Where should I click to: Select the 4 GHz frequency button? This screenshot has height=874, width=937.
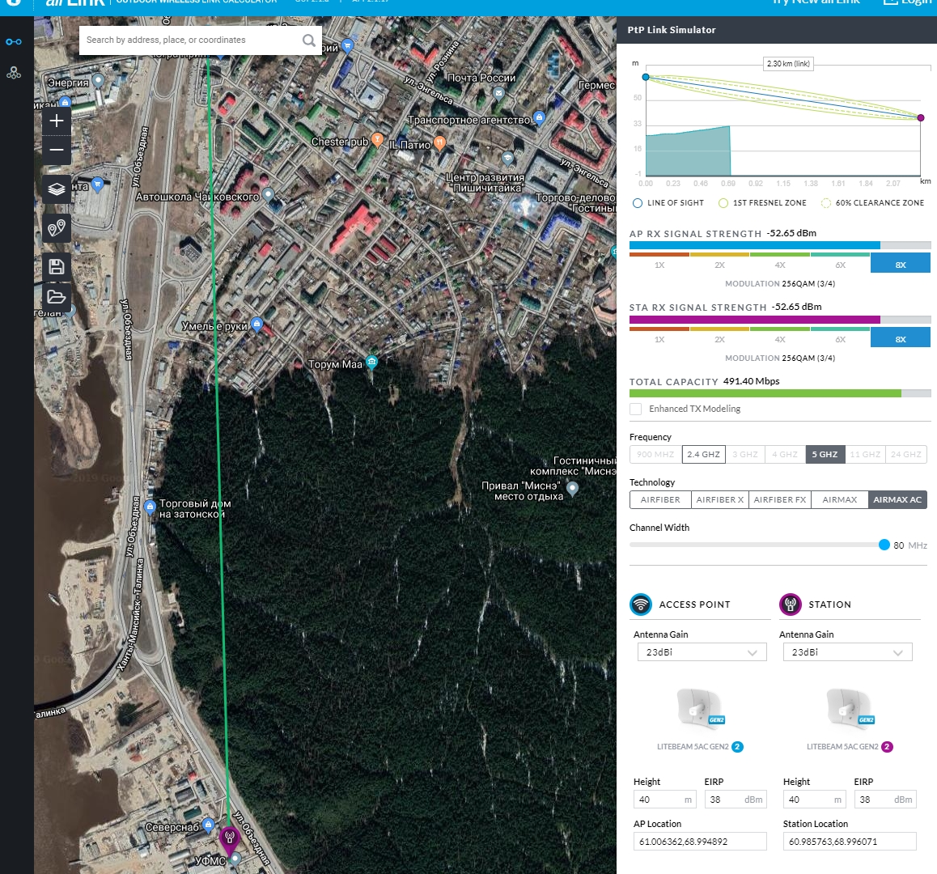pos(785,454)
